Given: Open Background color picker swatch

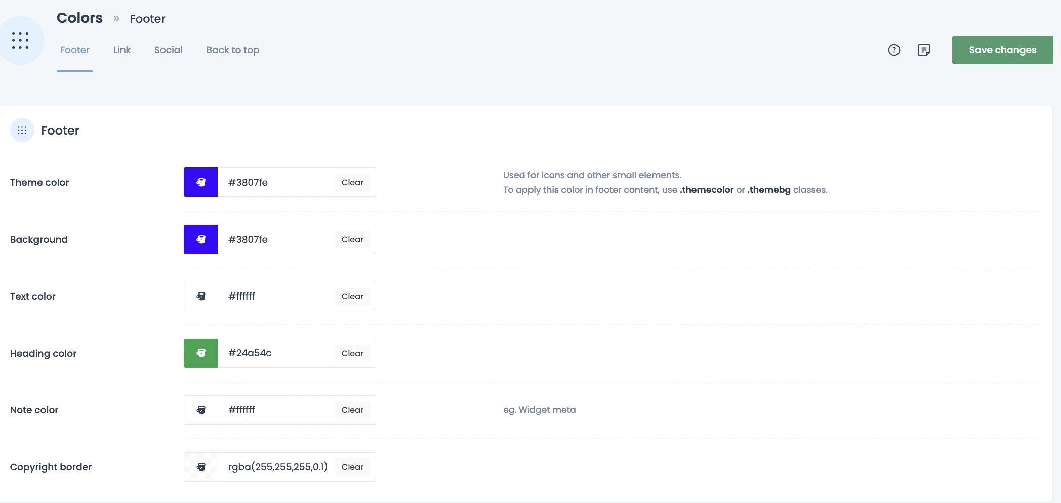Looking at the screenshot, I should click(201, 239).
